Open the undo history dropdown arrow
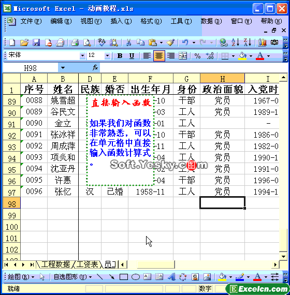The width and height of the screenshot is (290, 295). click(194, 43)
